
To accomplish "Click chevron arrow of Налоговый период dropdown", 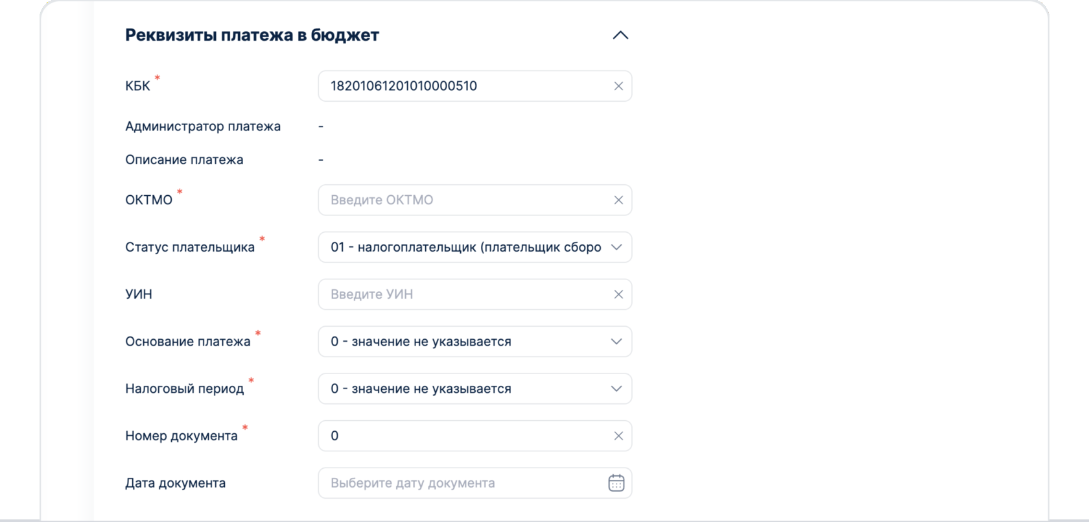I will 616,389.
